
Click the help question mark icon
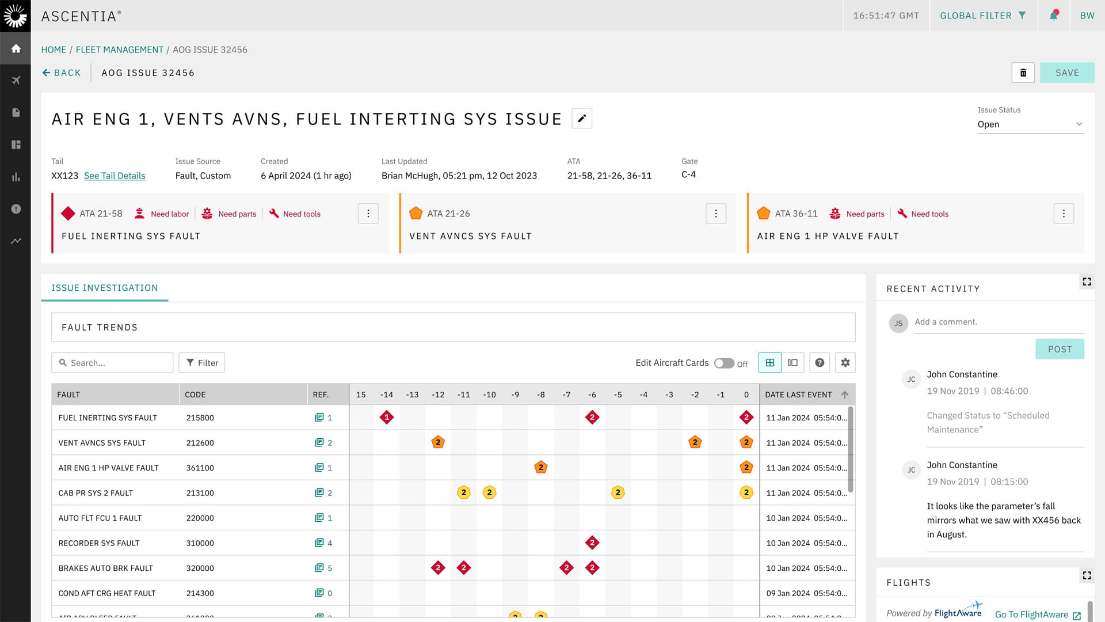819,362
